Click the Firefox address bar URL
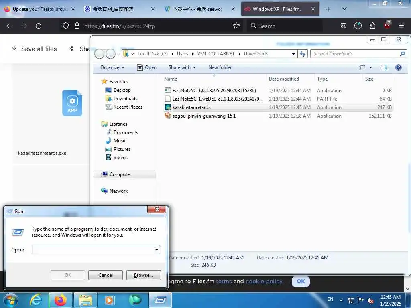The image size is (411, 308). point(119,26)
